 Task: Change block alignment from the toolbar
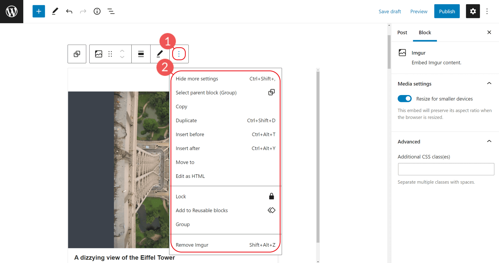141,54
